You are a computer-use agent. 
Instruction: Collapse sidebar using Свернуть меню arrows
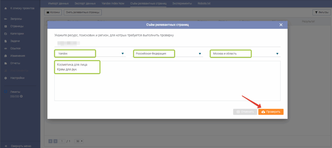click(x=6, y=146)
